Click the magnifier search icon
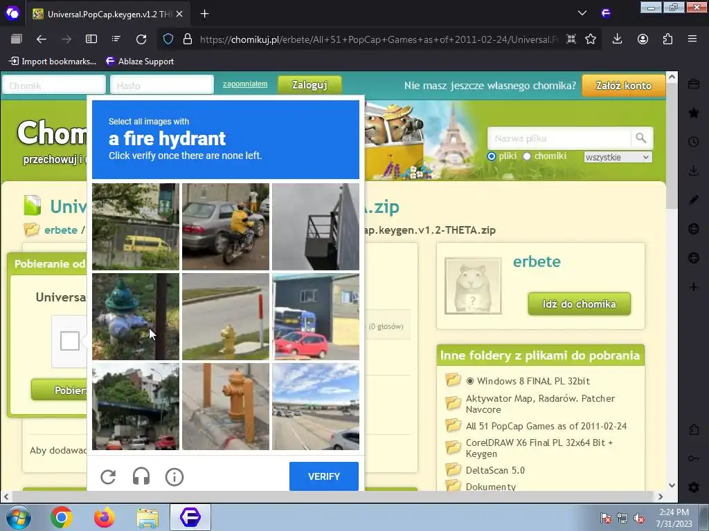Image resolution: width=709 pixels, height=531 pixels. coord(641,138)
